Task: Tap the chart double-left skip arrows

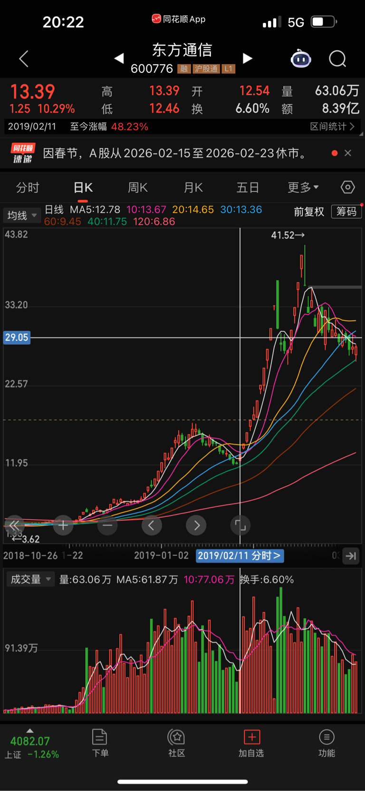Action: tap(14, 525)
